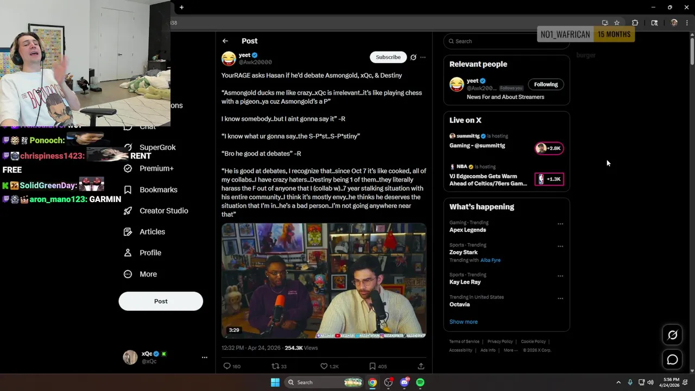Image resolution: width=695 pixels, height=391 pixels.
Task: Open VJ Edgecombe live broadcast title
Action: point(488,180)
